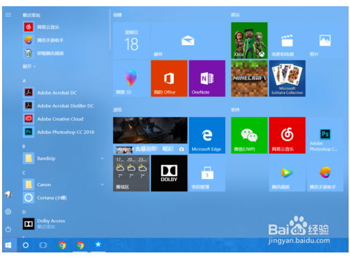Open Tencent gaming assistant in recently added list
350x258 pixels.
tap(64, 40)
